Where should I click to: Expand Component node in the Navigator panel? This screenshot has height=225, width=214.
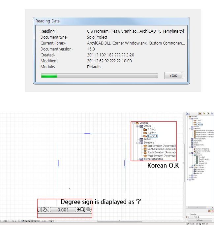(x=192, y=165)
